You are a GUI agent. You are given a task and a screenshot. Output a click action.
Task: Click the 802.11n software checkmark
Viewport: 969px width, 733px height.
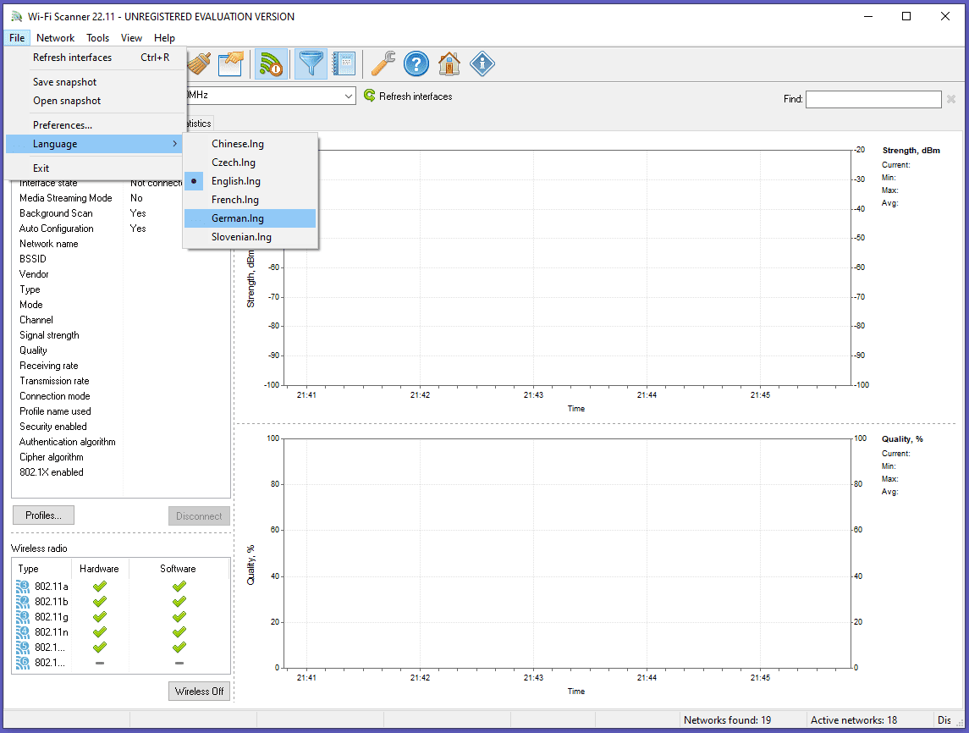click(179, 631)
